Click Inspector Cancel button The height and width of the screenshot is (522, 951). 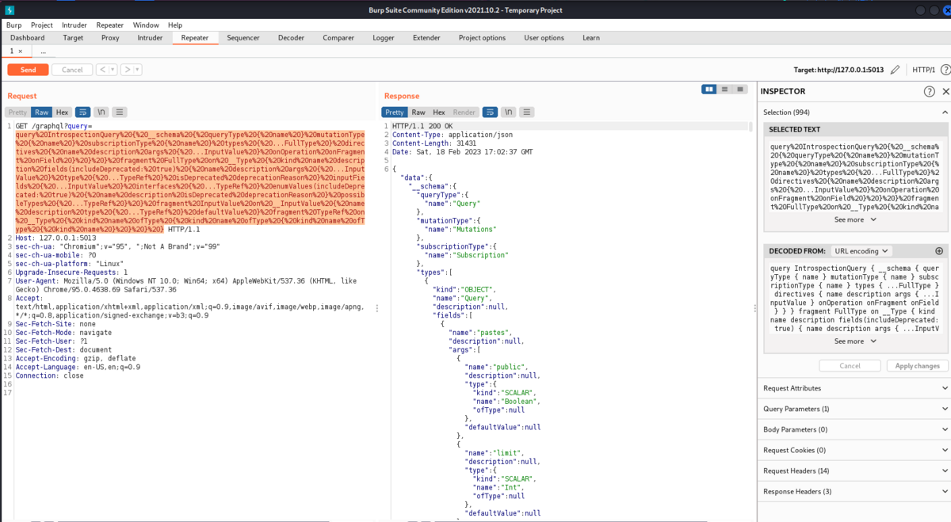click(850, 366)
